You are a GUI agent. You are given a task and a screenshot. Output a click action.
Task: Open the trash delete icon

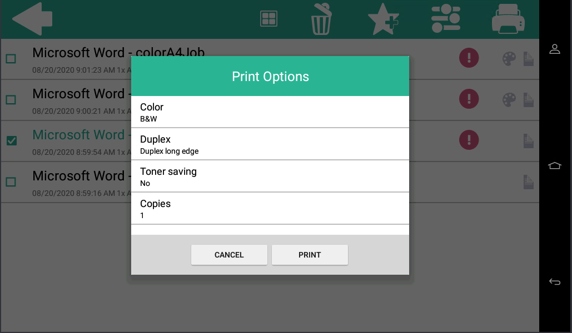tap(321, 18)
